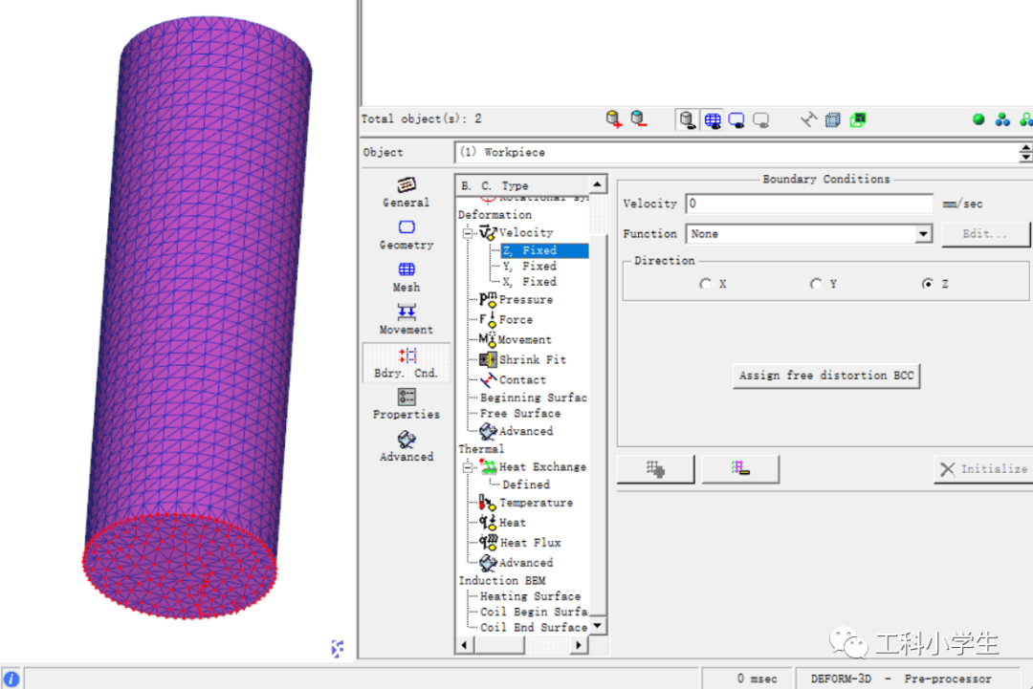Select Beginning Surface in the tree
1033x689 pixels.
tap(533, 398)
